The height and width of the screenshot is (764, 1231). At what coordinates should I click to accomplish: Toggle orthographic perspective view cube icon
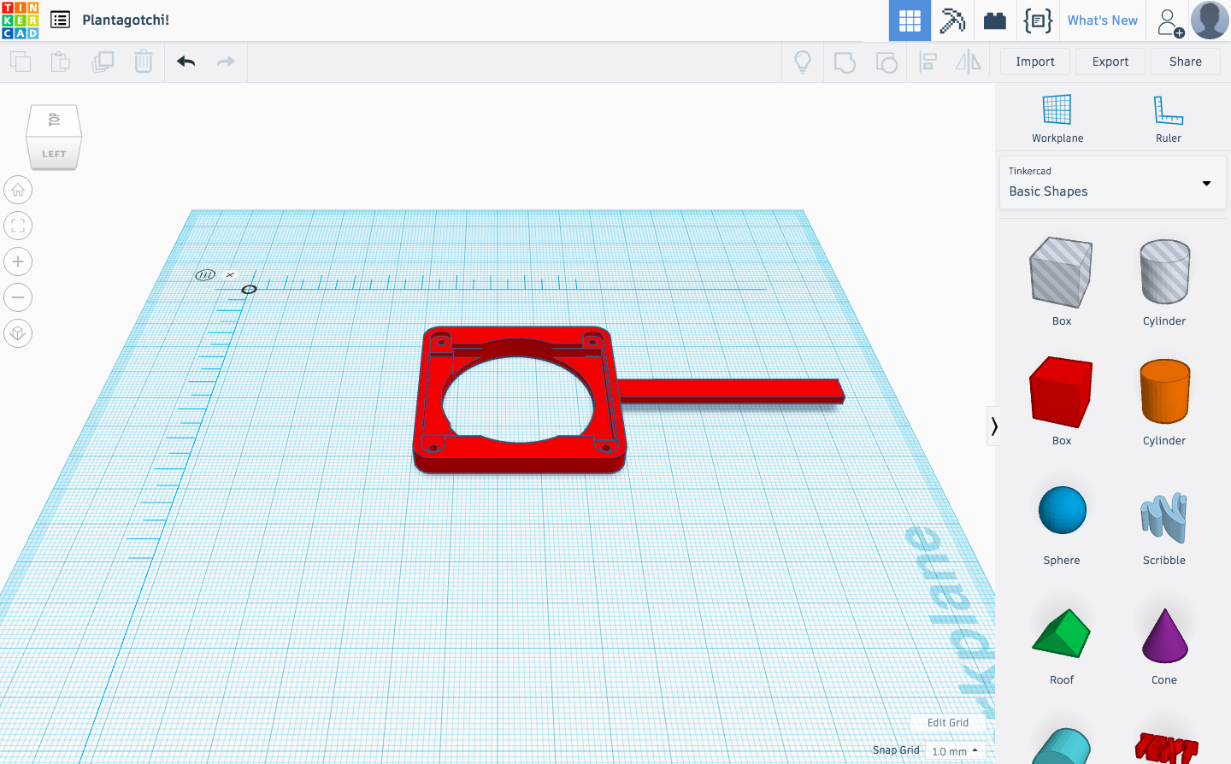tap(18, 333)
